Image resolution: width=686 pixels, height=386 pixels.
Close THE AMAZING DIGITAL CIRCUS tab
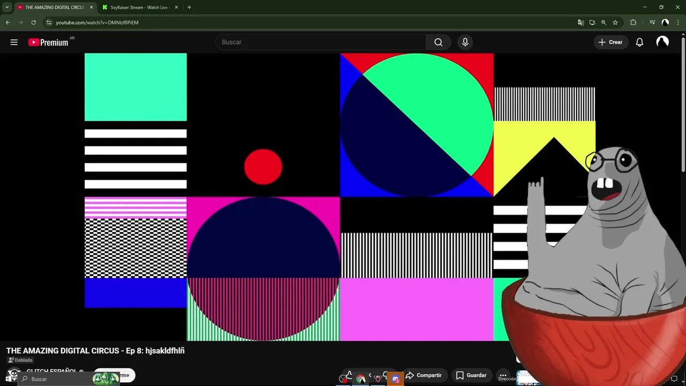[91, 8]
